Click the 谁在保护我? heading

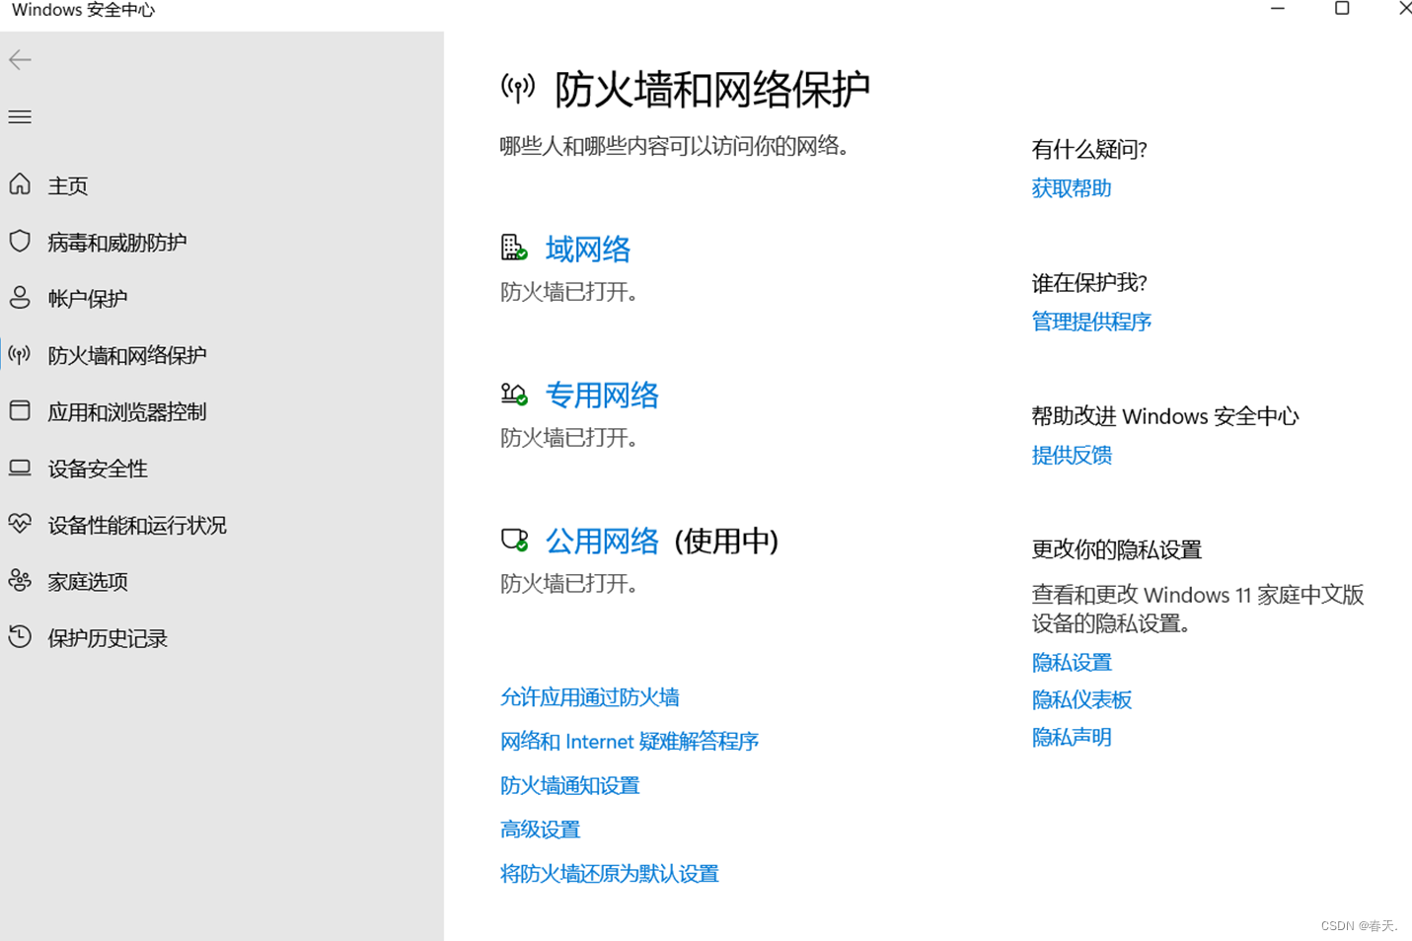point(1089,283)
